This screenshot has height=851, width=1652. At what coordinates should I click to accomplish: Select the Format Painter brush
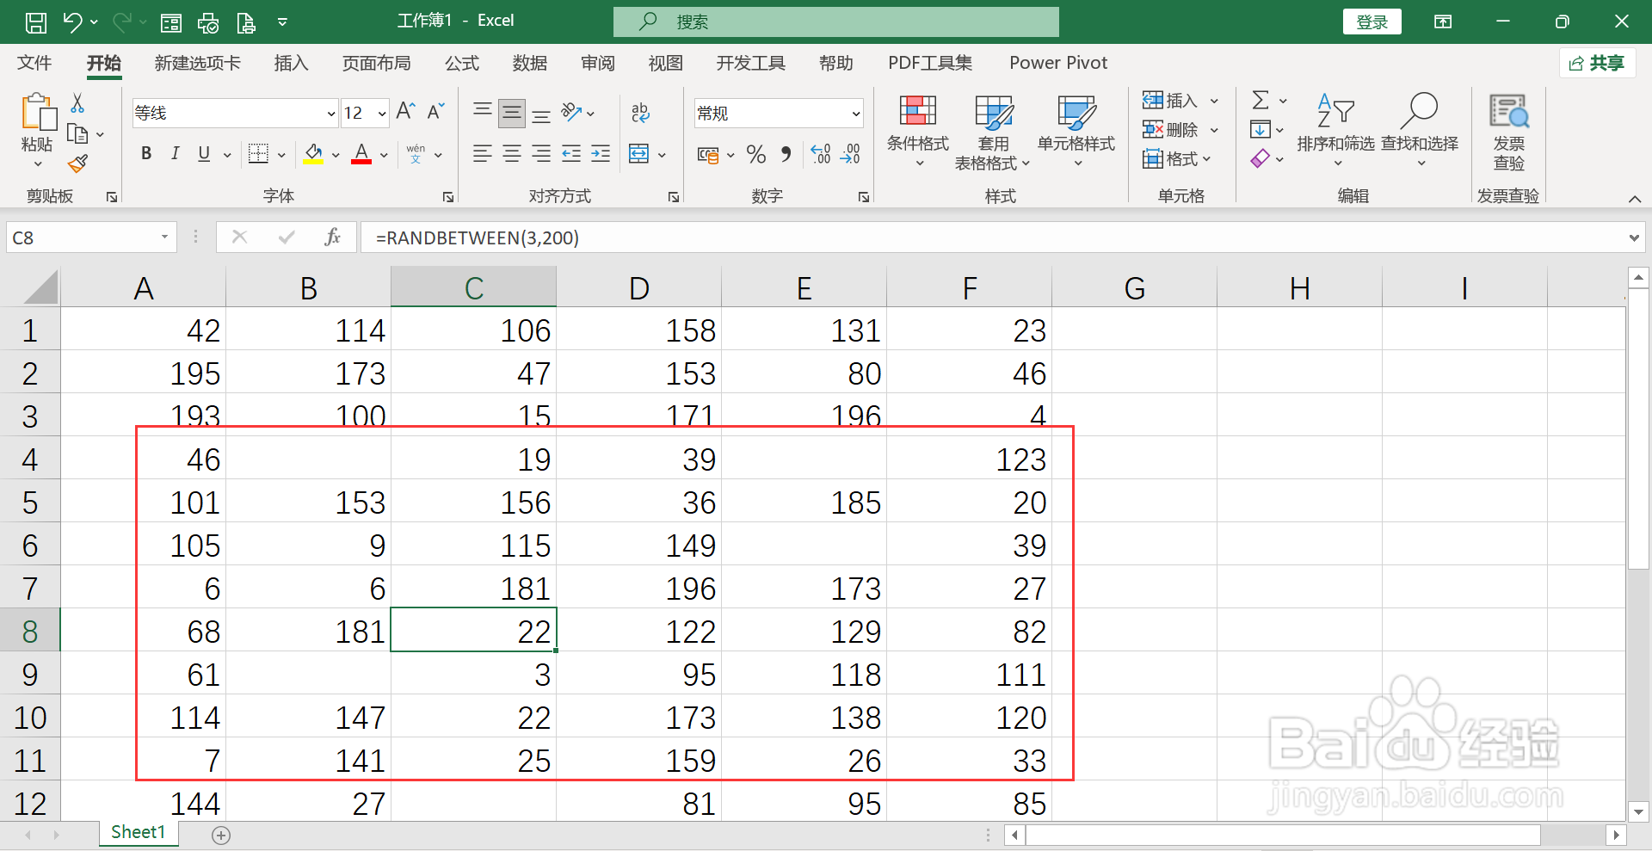(x=77, y=163)
